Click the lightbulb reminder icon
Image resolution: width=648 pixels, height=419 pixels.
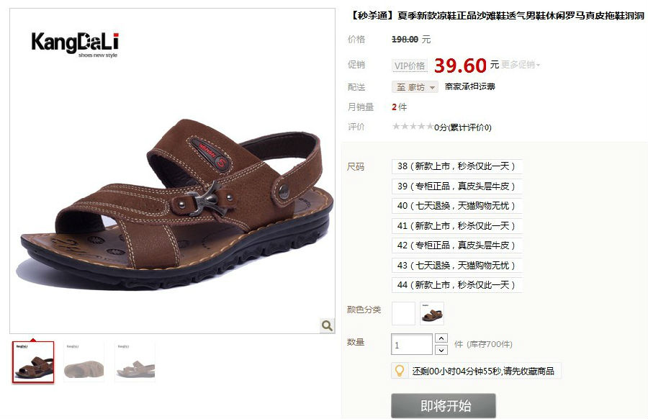coord(399,371)
